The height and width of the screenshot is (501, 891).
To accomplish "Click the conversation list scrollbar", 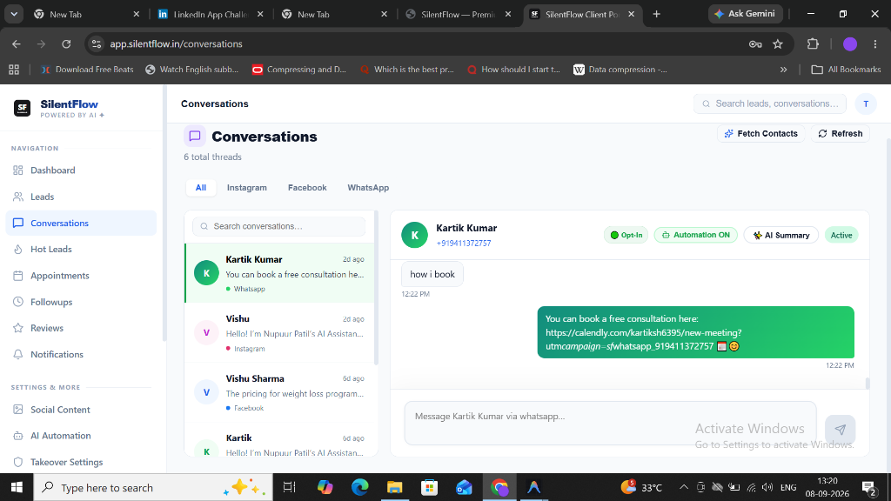I will coord(376,289).
